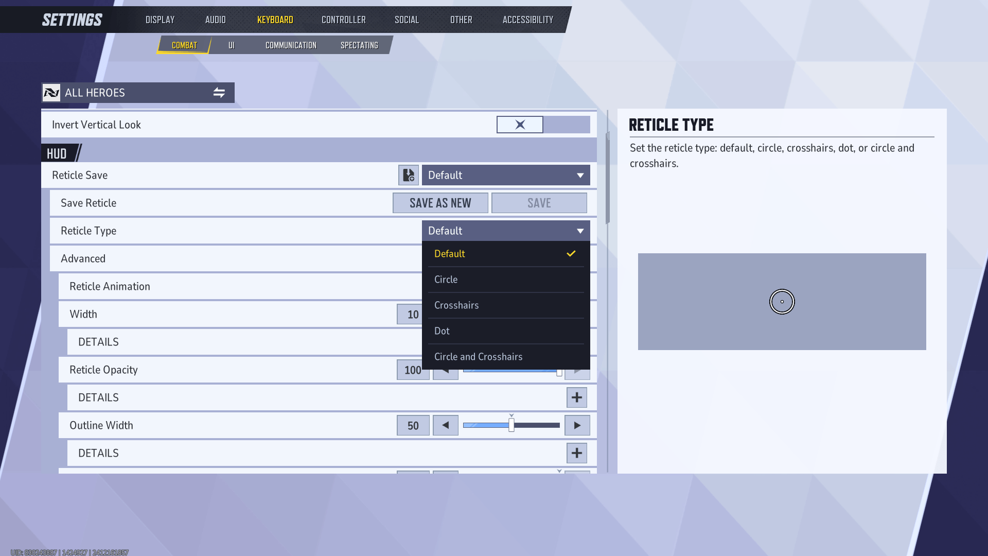Switch to the UI combat sub-tab
Screen dimensions: 988x556
point(232,45)
